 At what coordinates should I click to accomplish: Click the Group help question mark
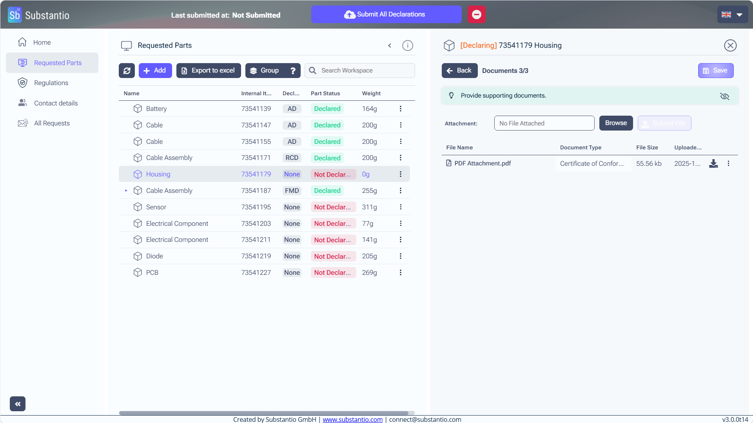coord(293,71)
